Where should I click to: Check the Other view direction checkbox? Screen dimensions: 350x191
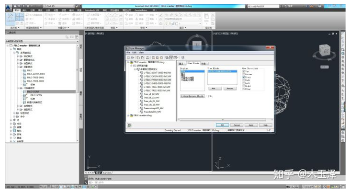pyautogui.click(x=244, y=89)
